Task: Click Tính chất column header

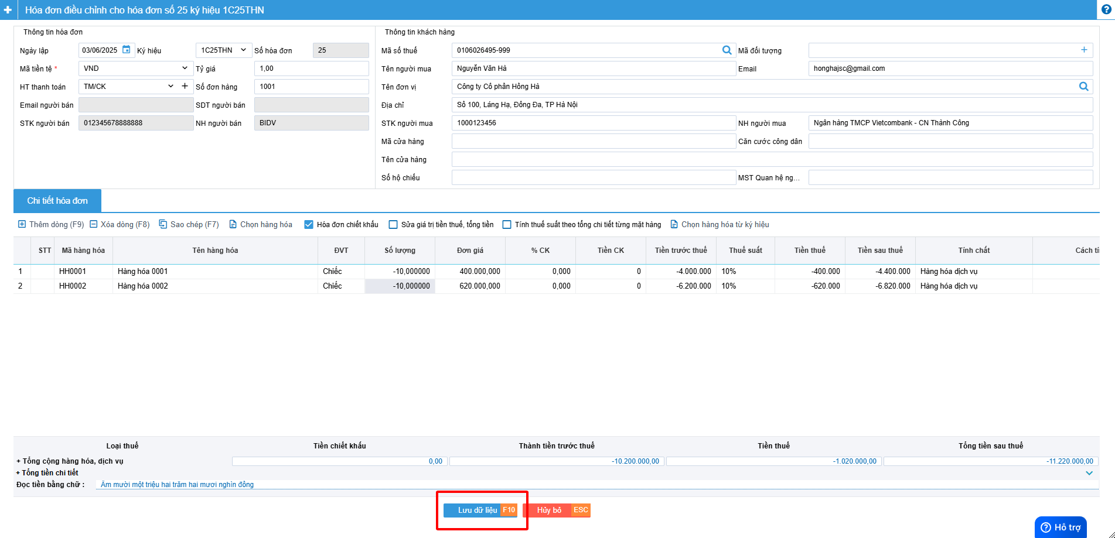Action: (x=974, y=251)
